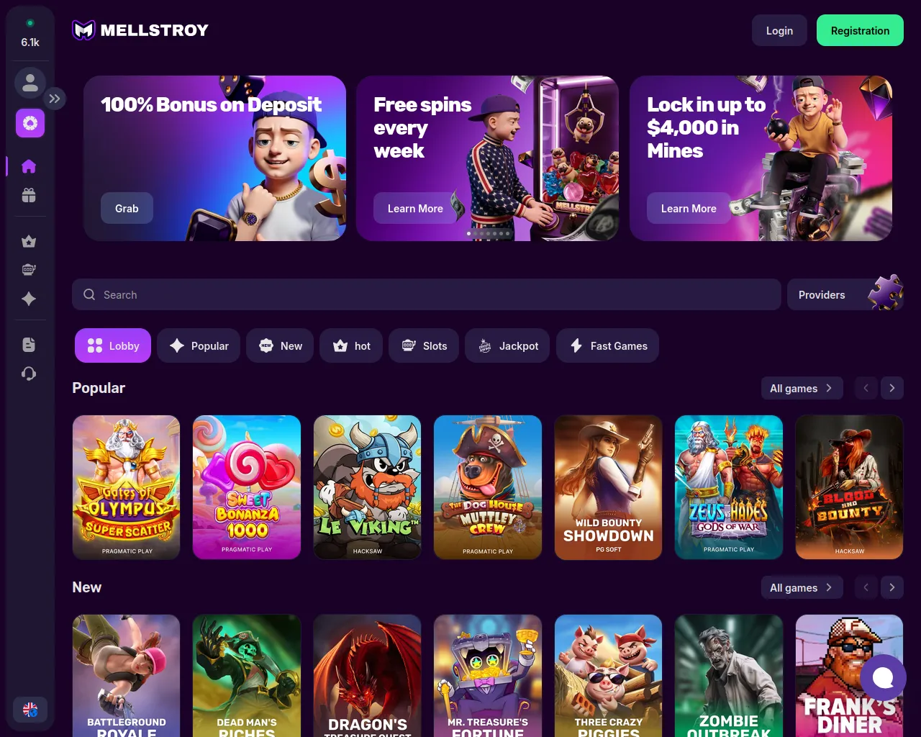Show next Popular games with right arrow
Viewport: 921px width, 737px height.
(892, 388)
